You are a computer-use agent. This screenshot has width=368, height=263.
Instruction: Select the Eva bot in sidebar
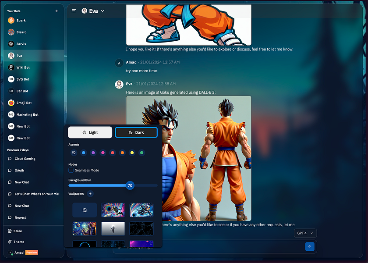pyautogui.click(x=34, y=56)
